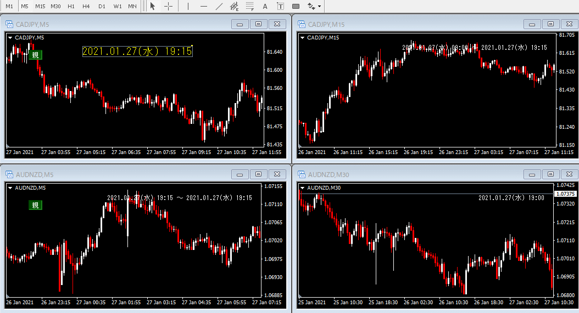Click chart shift marker in CADJPY,M5 chart

(x=8, y=145)
